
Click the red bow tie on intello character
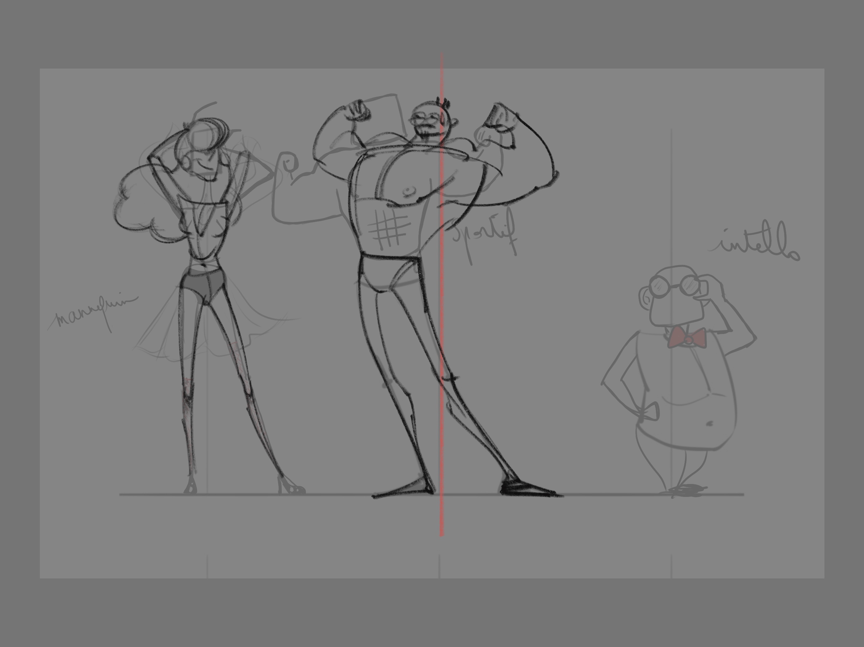pyautogui.click(x=688, y=338)
